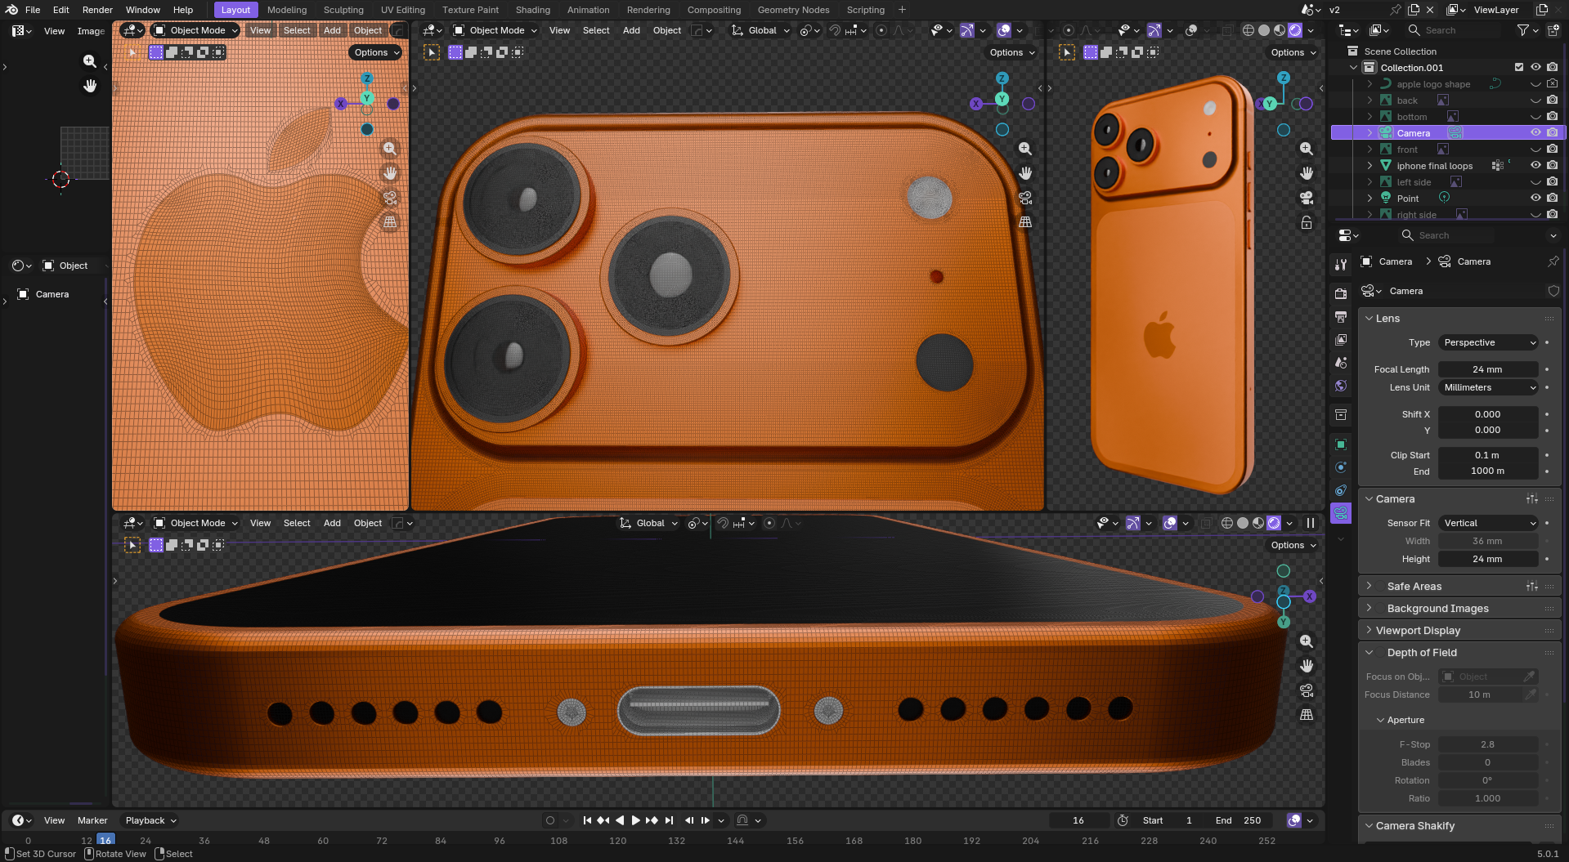Expand iphone final loops in outliner

1370,166
